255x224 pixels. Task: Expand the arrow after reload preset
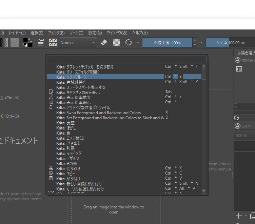pyautogui.click(x=138, y=43)
